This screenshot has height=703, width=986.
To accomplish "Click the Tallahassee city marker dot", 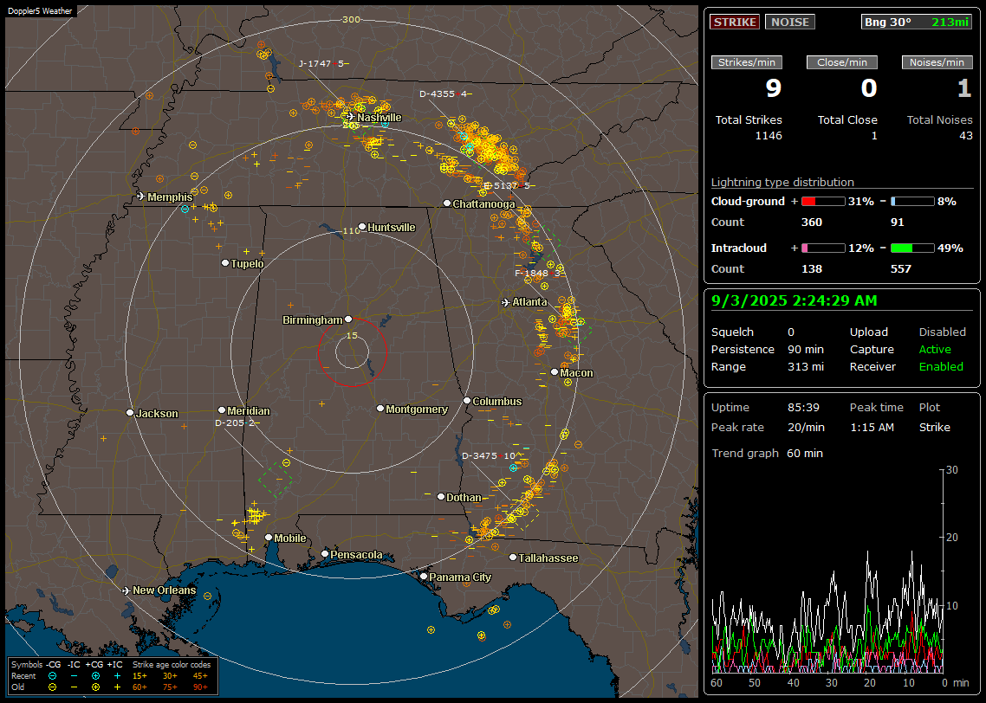I will coord(513,558).
